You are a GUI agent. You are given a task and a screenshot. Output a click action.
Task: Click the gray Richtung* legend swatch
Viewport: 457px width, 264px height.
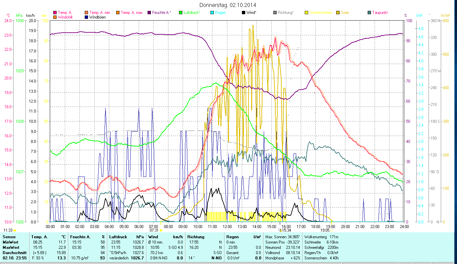point(275,13)
